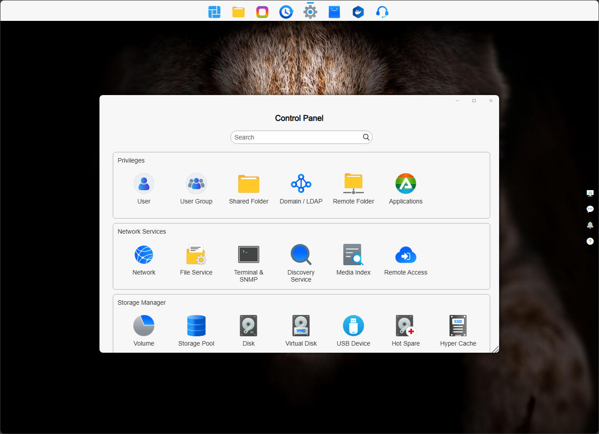The image size is (599, 434).
Task: Open Virtual Disk settings
Action: (301, 326)
